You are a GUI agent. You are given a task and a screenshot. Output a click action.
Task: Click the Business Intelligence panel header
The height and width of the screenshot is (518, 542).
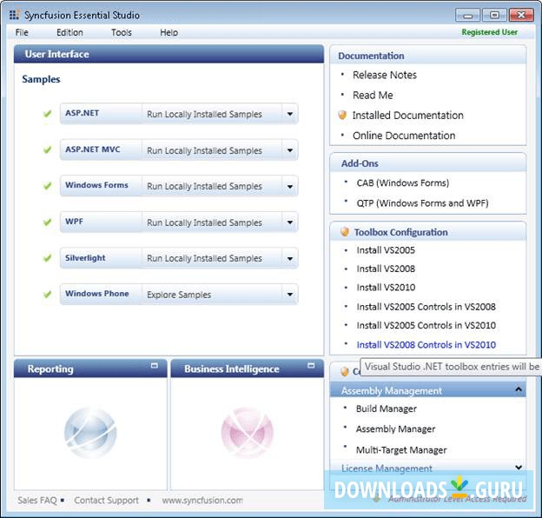pyautogui.click(x=248, y=369)
